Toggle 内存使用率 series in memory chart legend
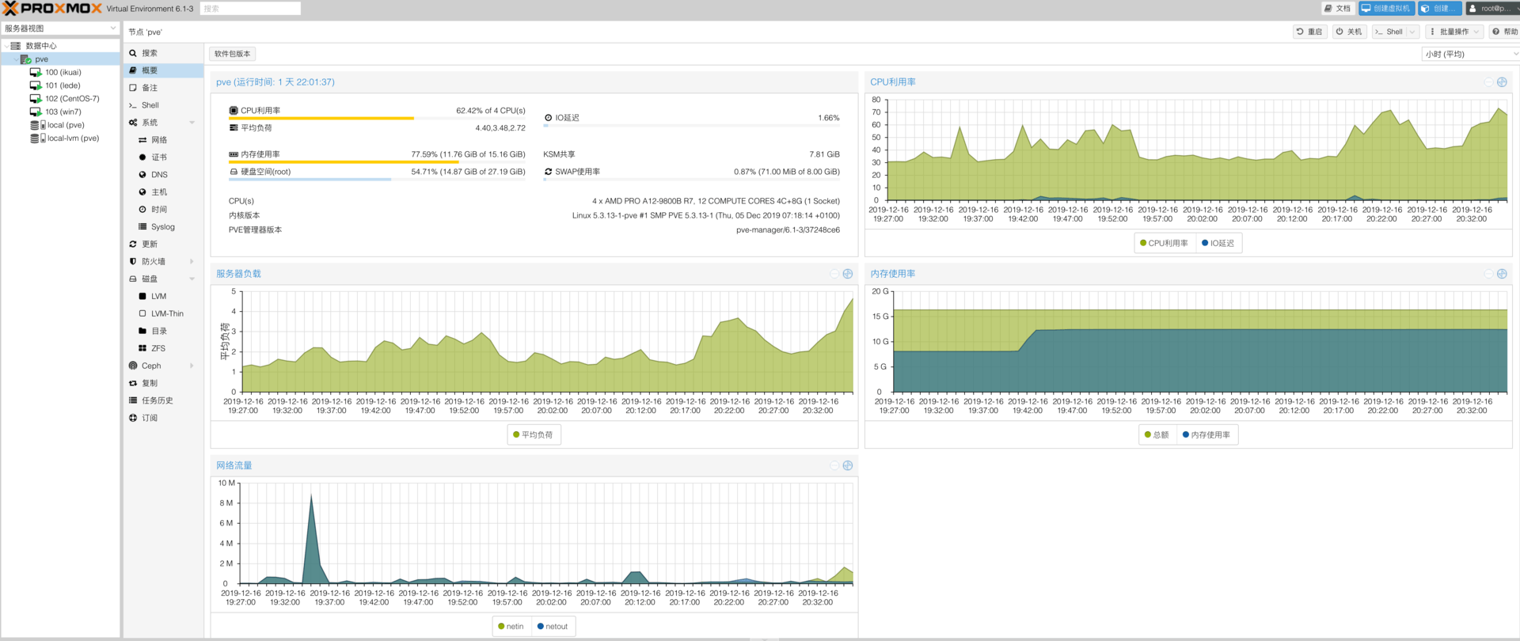 point(1206,435)
